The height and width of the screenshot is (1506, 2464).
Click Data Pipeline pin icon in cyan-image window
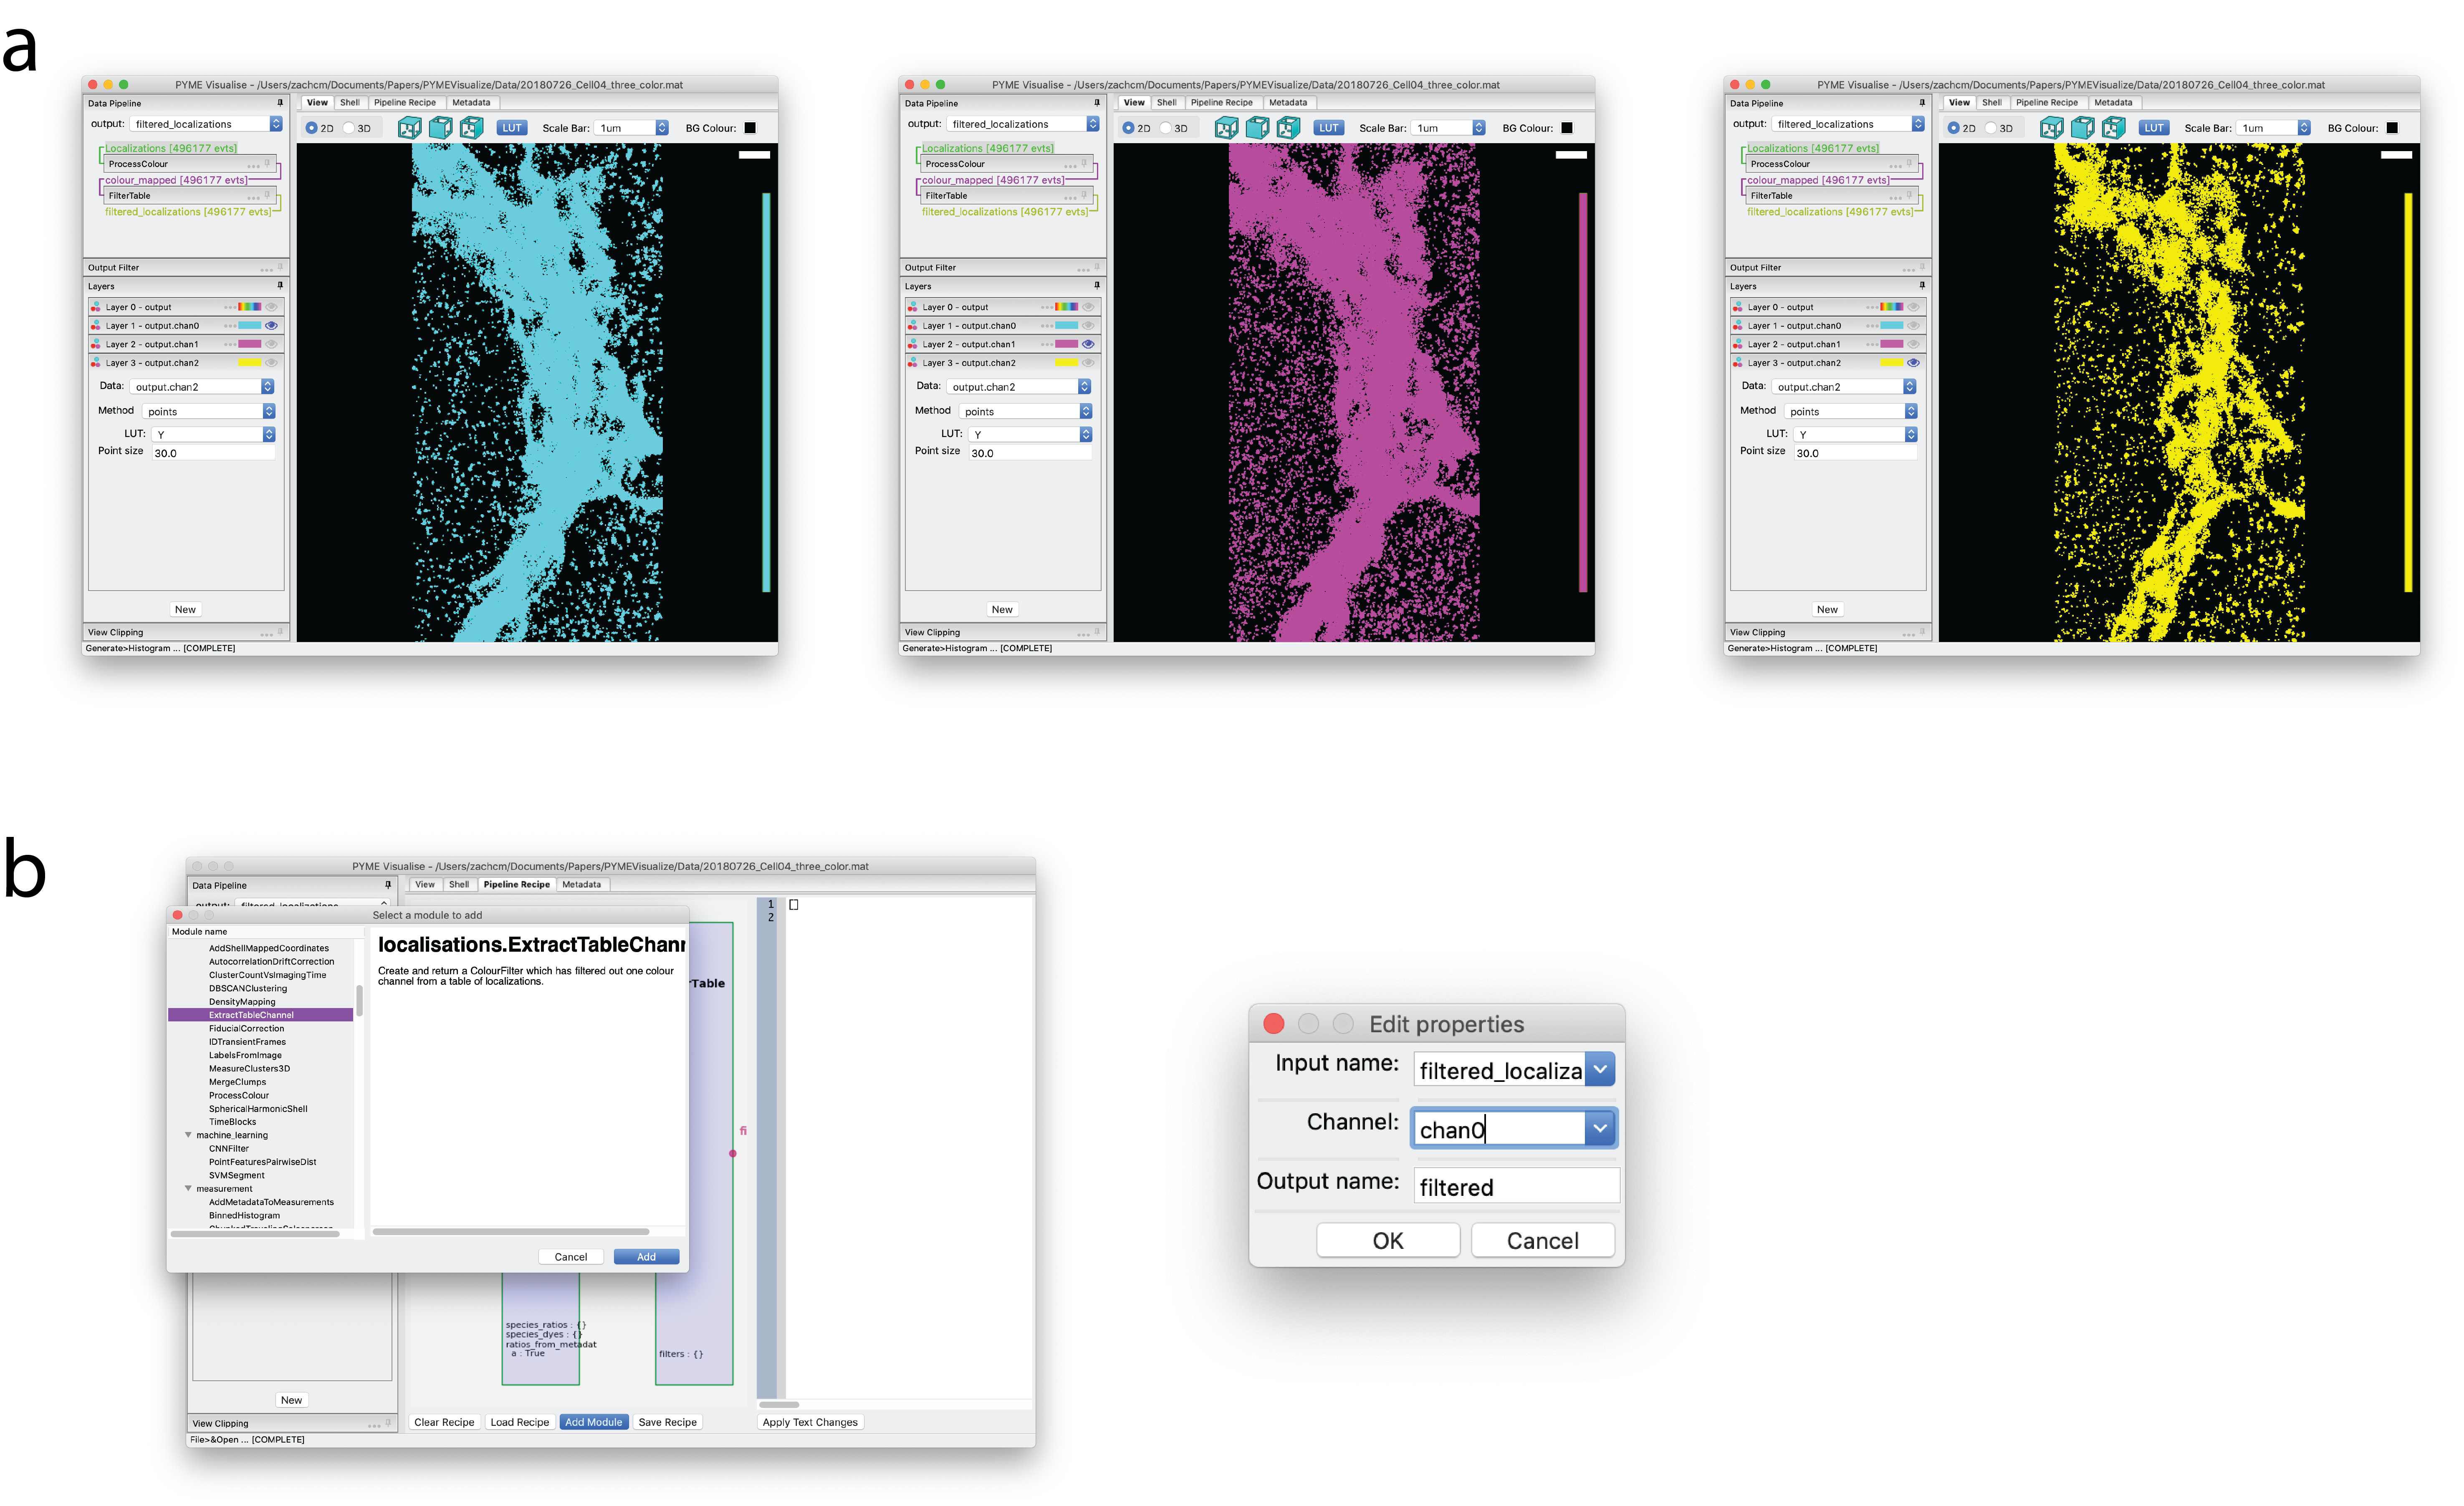280,103
